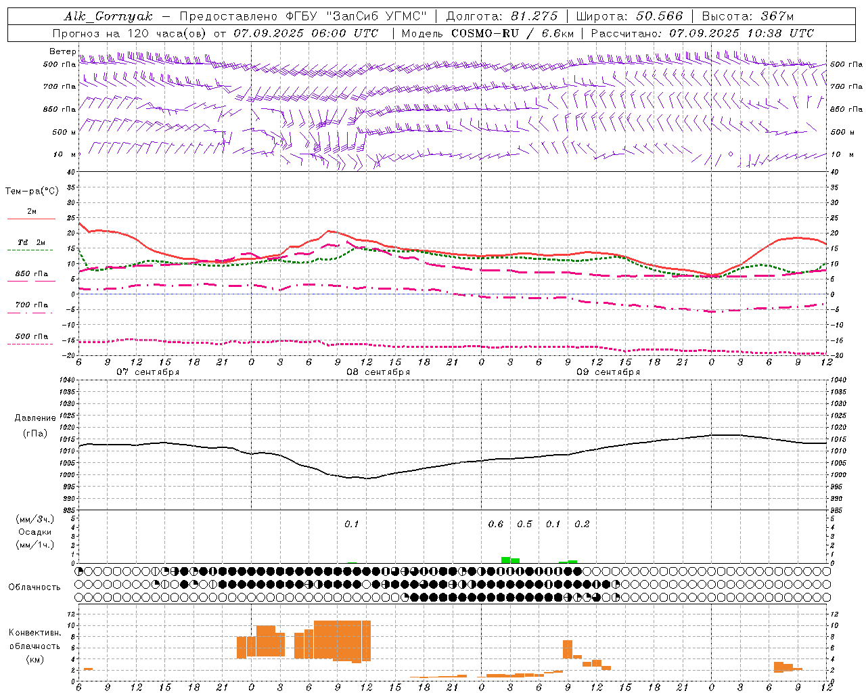Click the 09 сентября date label
The image size is (866, 693).
click(x=608, y=372)
